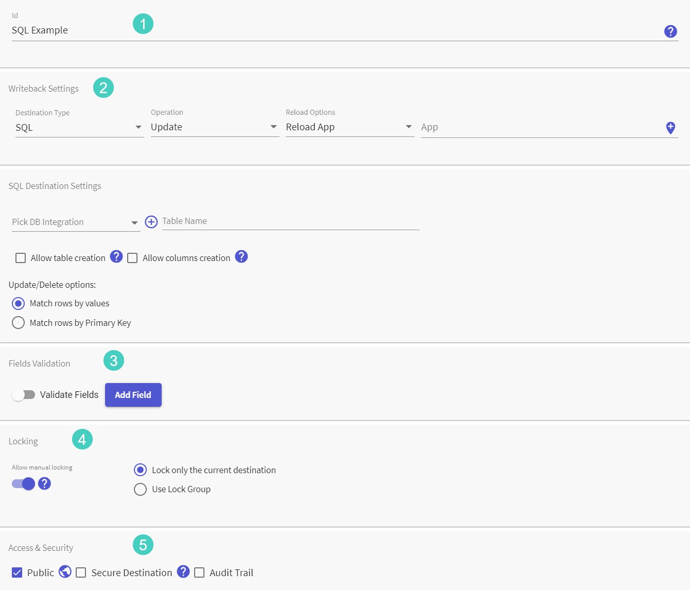Toggle the Validate Fields switch

23,395
